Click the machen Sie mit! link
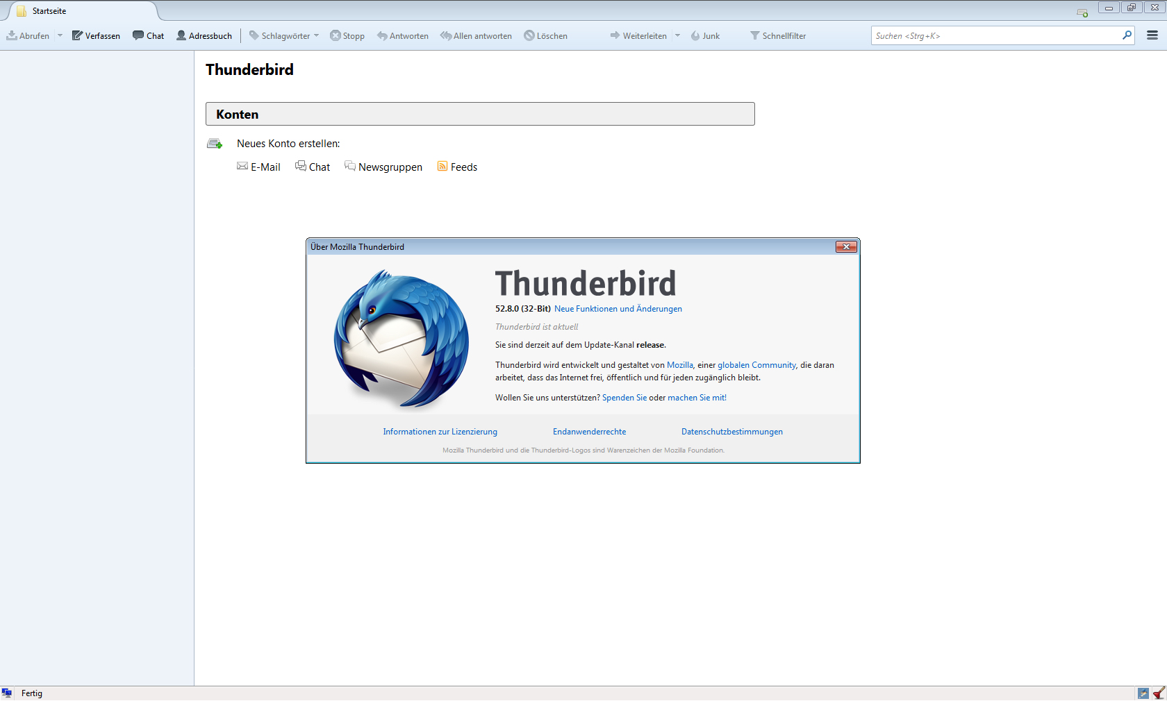Screen dimensions: 1167x701 697,398
